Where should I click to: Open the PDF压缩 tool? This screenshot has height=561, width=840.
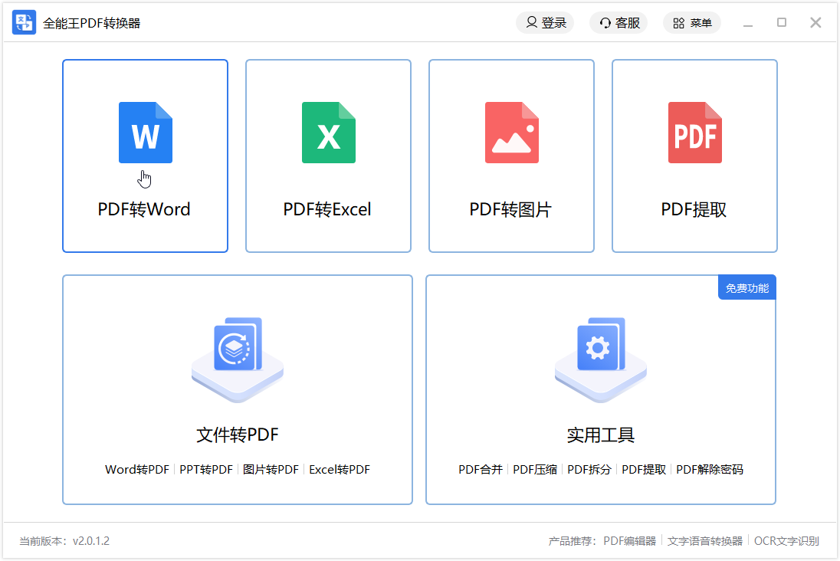click(535, 469)
